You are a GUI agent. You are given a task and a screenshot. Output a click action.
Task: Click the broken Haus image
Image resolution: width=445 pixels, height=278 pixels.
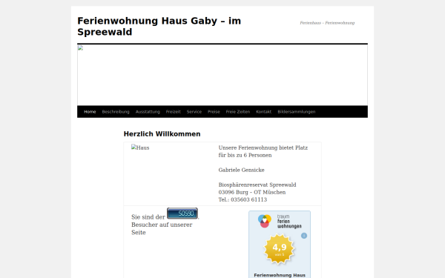coord(140,148)
